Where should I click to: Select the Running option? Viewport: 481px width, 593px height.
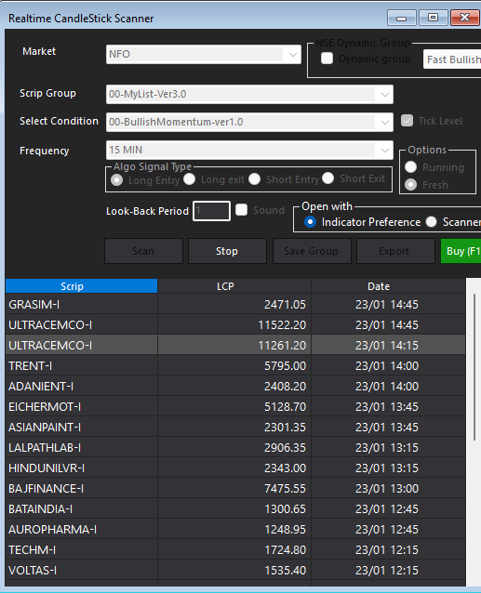tap(411, 167)
